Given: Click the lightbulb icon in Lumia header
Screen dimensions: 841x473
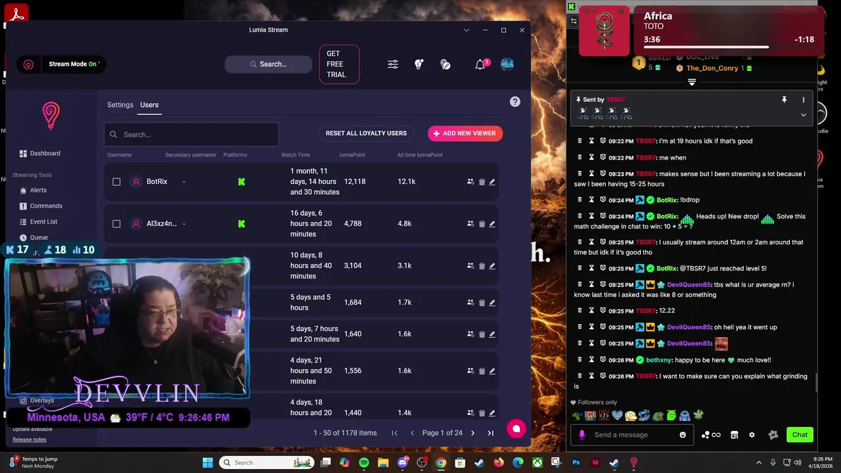Looking at the screenshot, I should 419,64.
